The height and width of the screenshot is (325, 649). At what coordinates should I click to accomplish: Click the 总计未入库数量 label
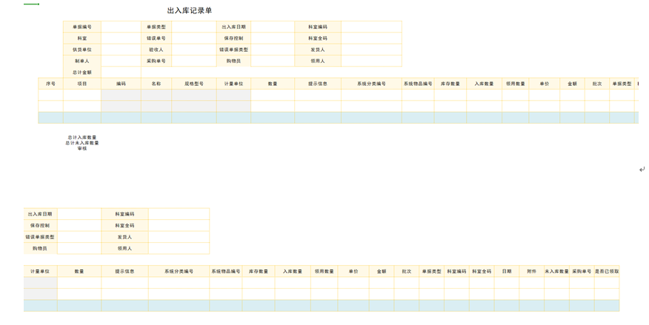pos(82,143)
